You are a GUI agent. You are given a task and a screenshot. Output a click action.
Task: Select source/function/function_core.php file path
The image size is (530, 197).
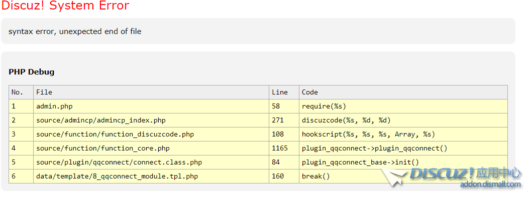click(x=103, y=148)
